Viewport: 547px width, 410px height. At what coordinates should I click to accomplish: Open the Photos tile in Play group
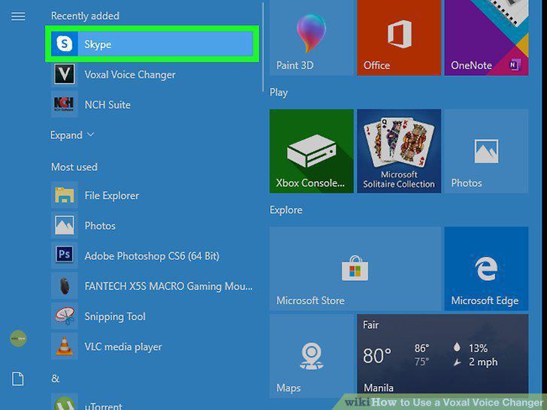click(486, 151)
